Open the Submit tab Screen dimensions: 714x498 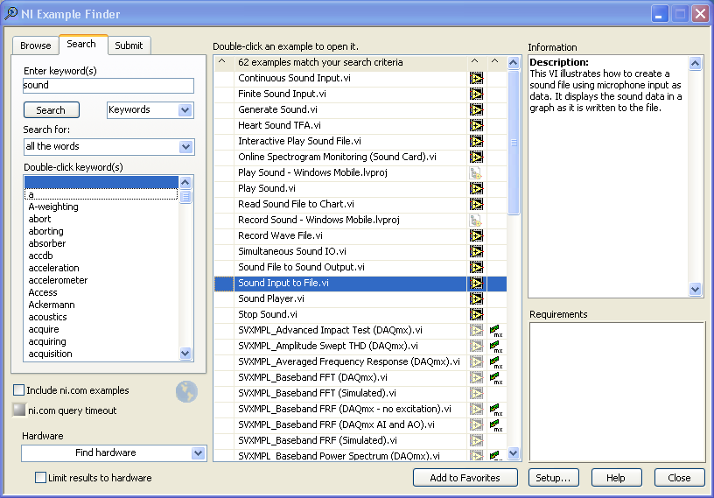click(129, 46)
